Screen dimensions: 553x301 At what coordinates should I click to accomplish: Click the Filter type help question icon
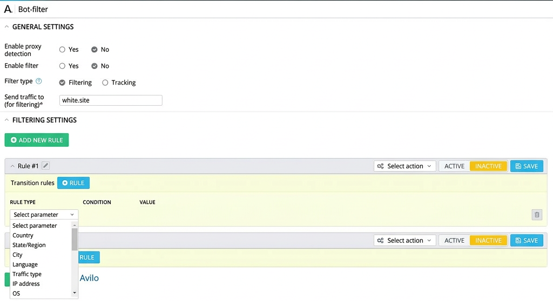39,81
